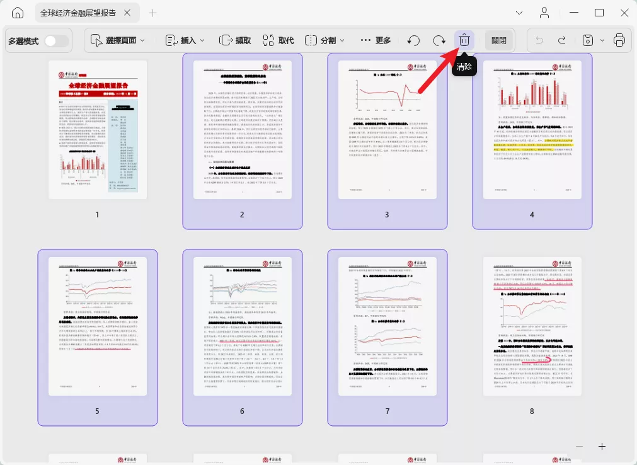Rotate pages counterclockwise icon

click(x=413, y=40)
